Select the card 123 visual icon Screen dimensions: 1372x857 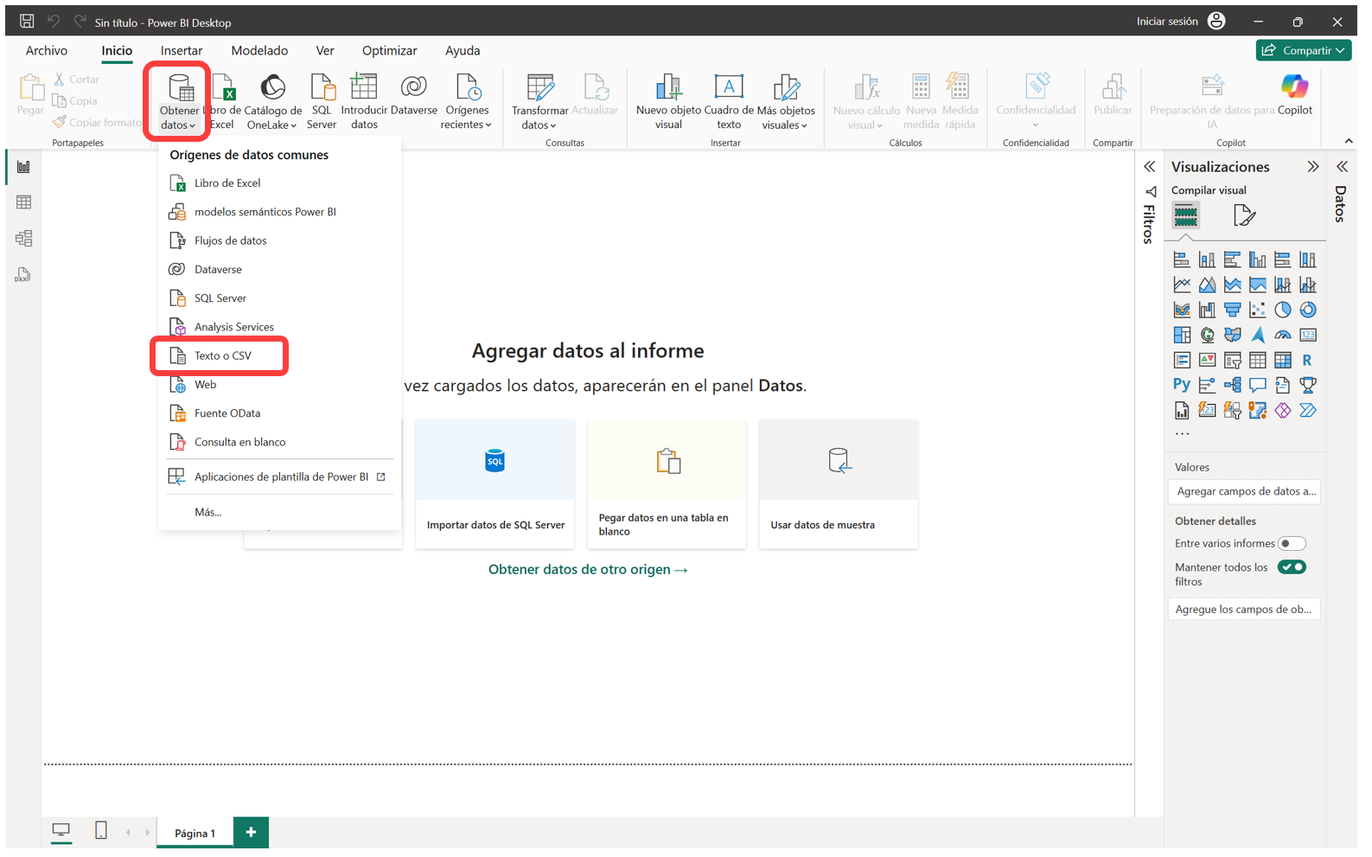(1308, 335)
